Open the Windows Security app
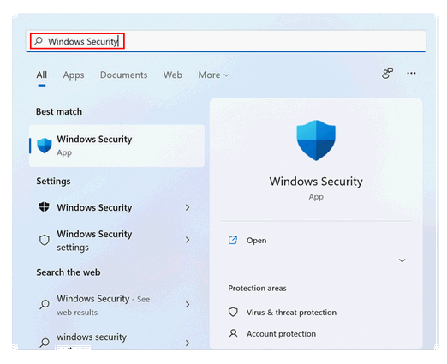 click(x=116, y=146)
